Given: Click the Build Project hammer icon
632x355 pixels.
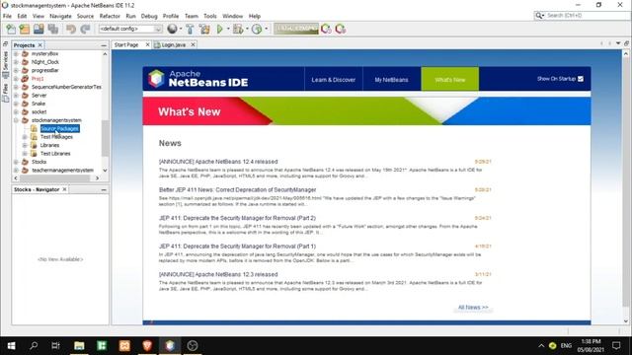Looking at the screenshot, I should pyautogui.click(x=190, y=29).
